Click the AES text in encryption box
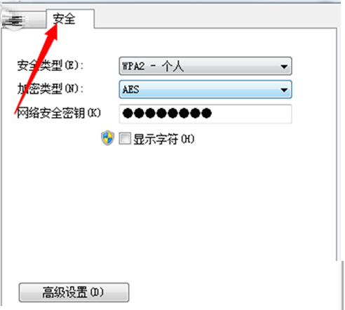 tap(131, 90)
